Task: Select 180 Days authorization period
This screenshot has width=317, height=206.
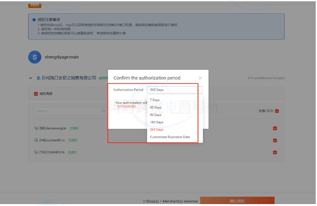Action: [x=156, y=122]
